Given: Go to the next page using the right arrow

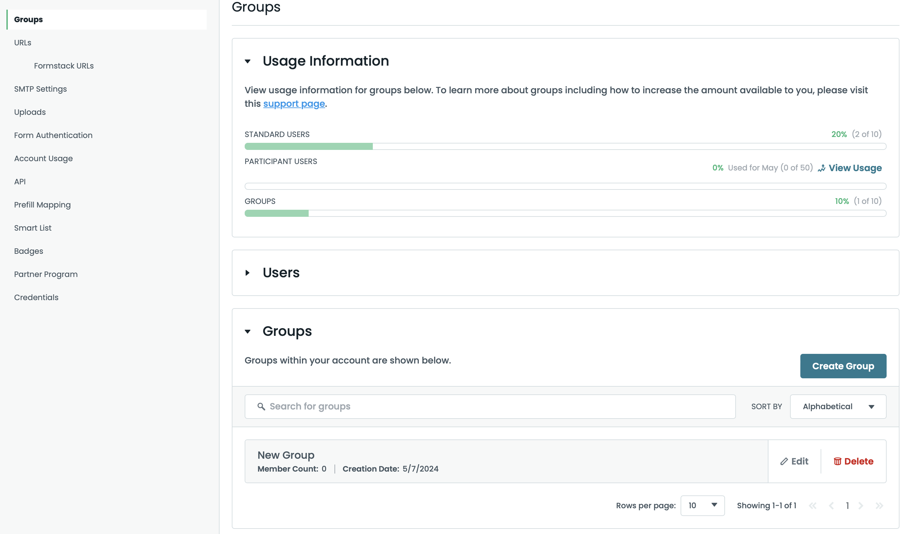Looking at the screenshot, I should [861, 506].
